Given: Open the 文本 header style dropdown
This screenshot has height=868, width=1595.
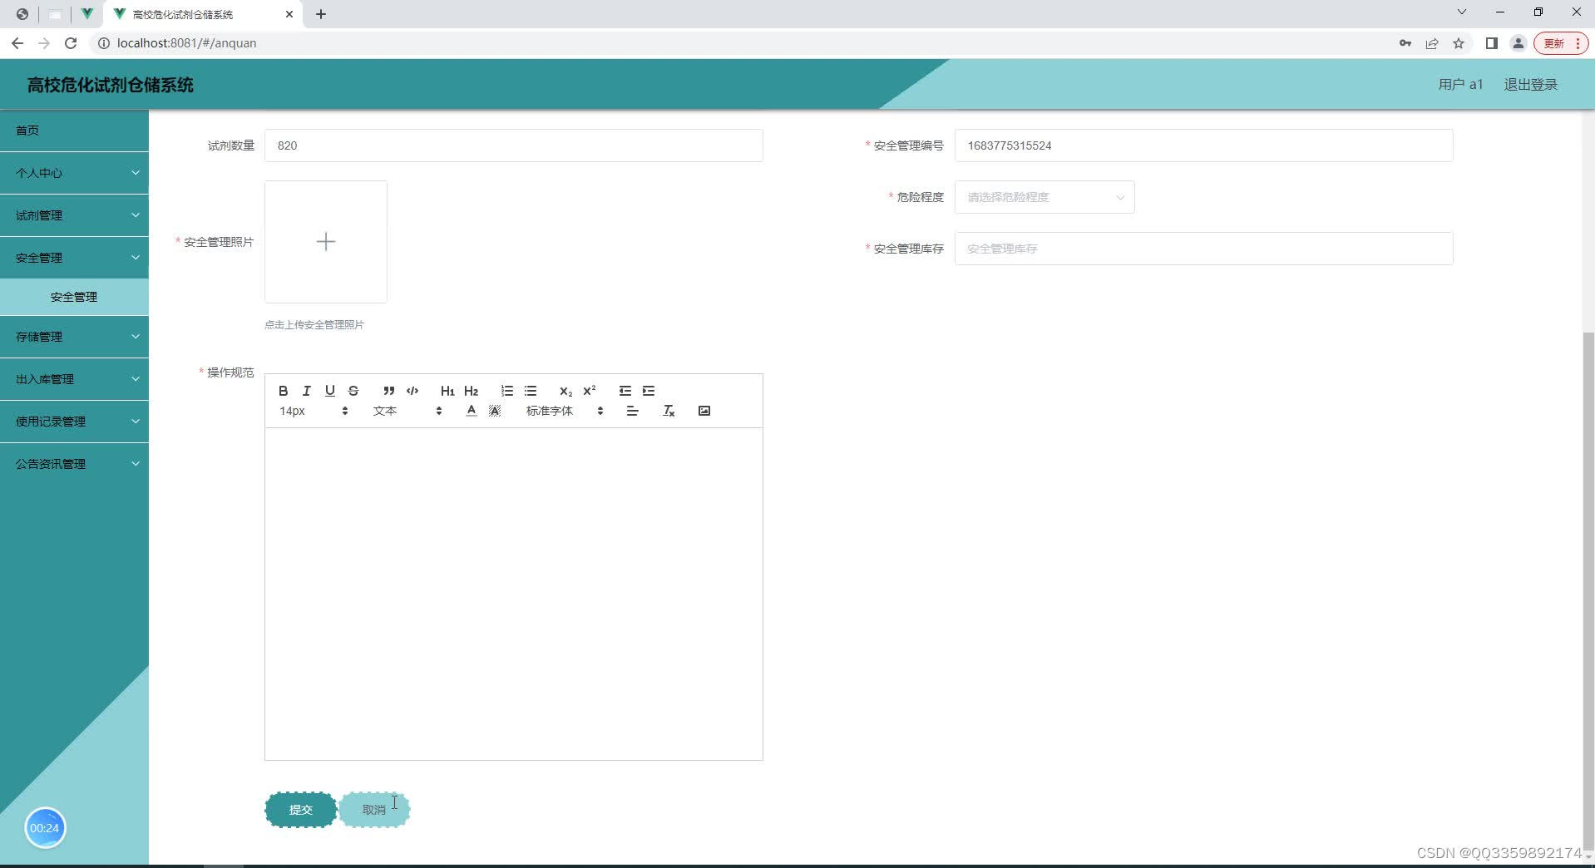Looking at the screenshot, I should (407, 411).
